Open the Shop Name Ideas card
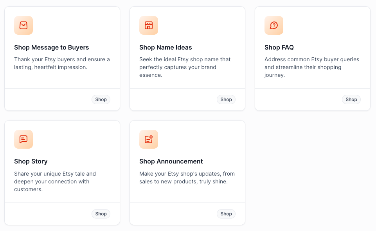376x231 pixels. [x=187, y=59]
